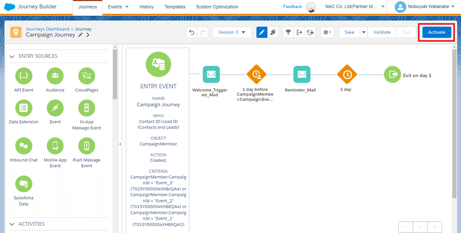
Task: Click the orange location pin journey icon
Action: coord(16,32)
